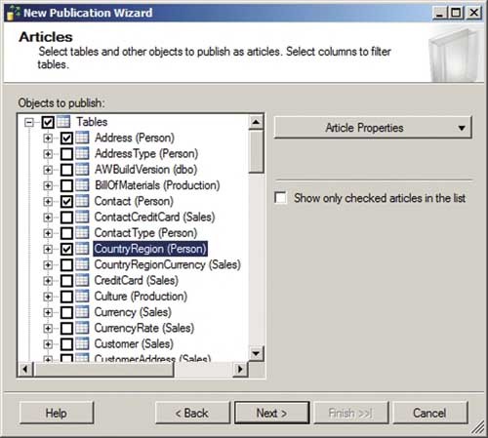Click the Contact (Person) table icon

pos(82,201)
